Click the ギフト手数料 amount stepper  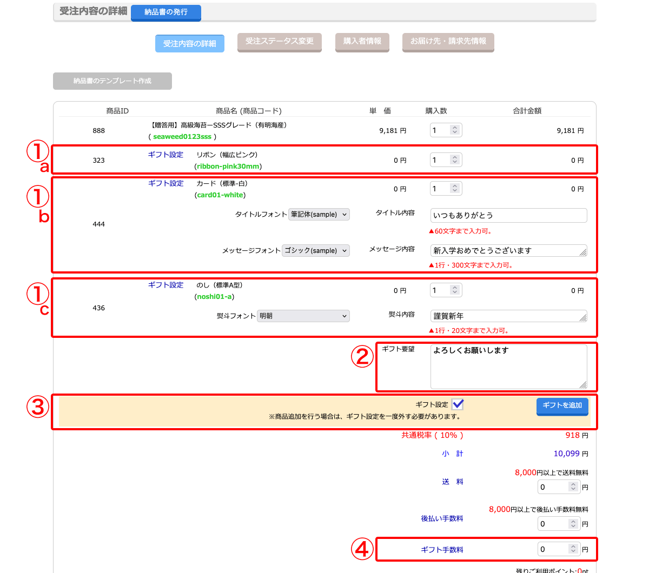pos(573,549)
